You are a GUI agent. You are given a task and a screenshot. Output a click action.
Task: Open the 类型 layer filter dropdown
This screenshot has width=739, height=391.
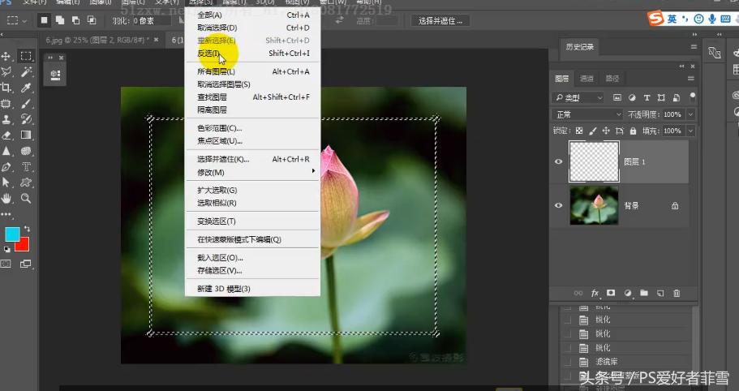578,97
